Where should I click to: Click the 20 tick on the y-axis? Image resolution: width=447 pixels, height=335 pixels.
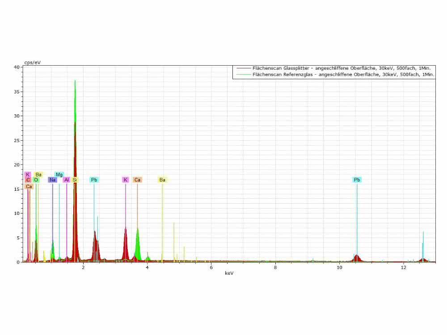tap(17, 164)
